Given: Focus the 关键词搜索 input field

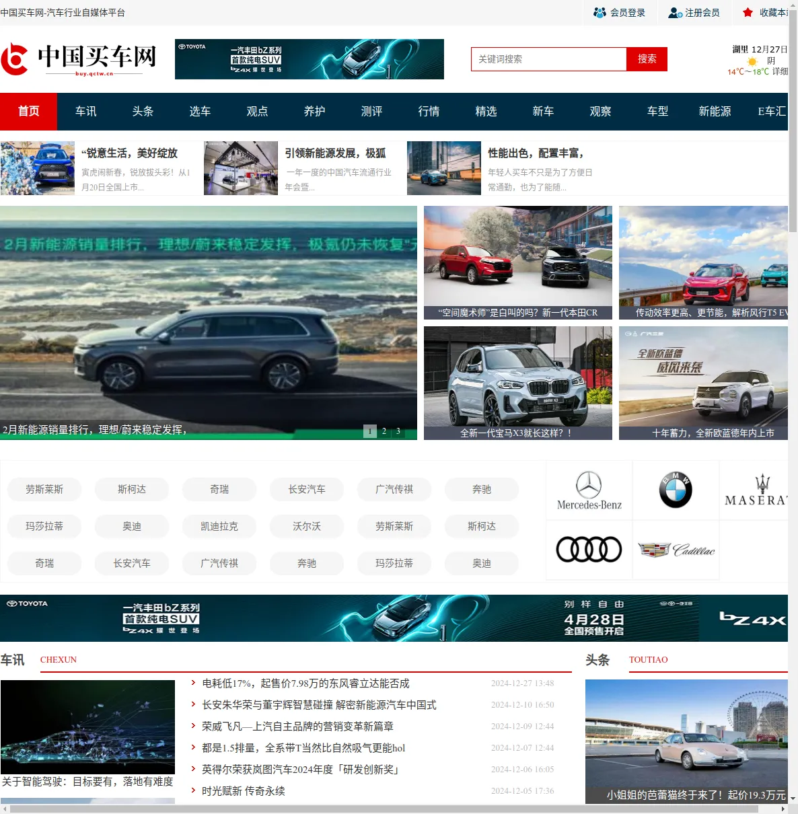Looking at the screenshot, I should tap(549, 59).
